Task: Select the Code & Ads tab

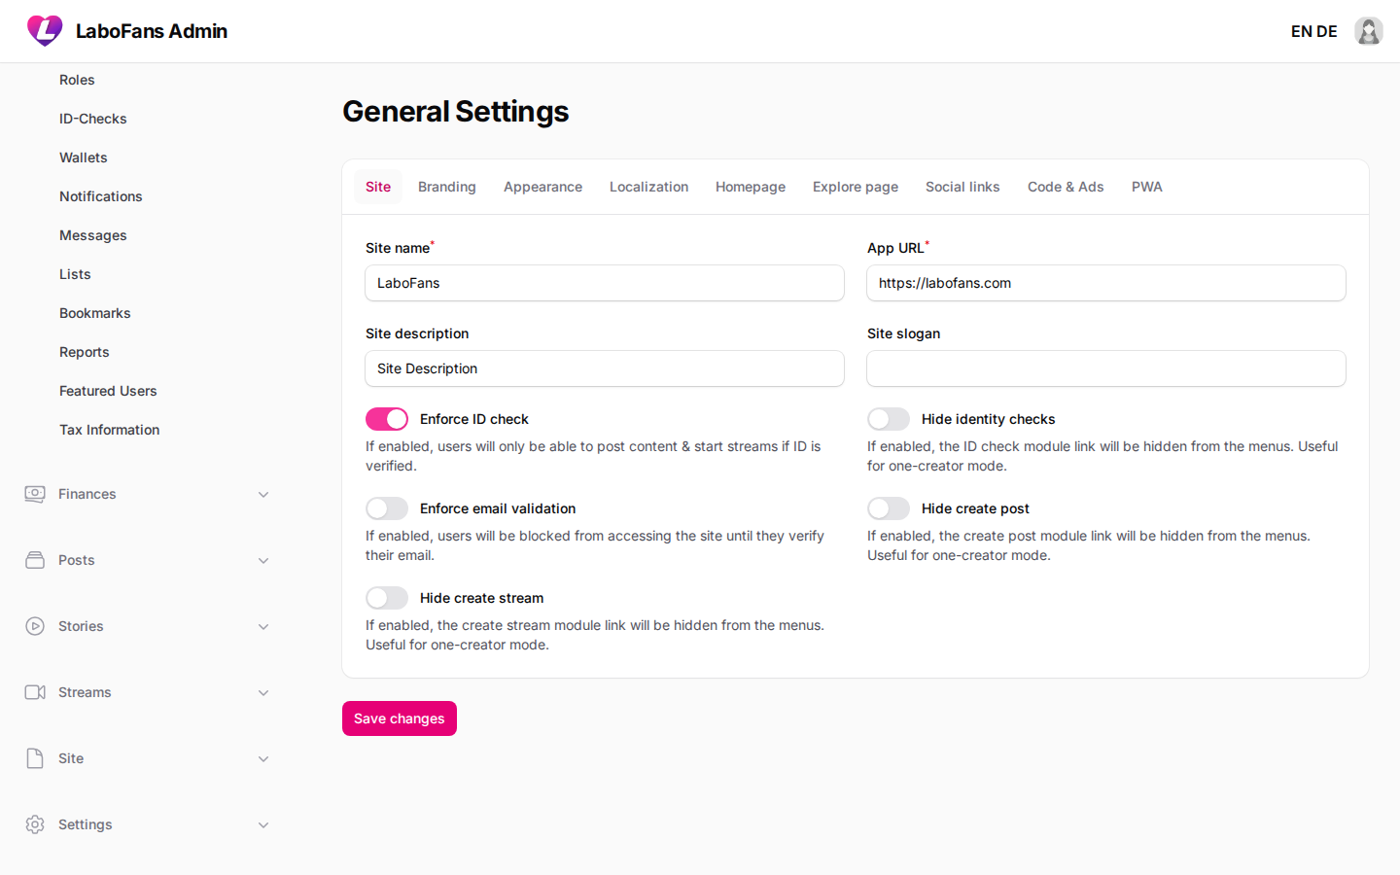Action: 1066,187
